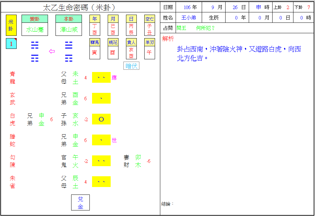Click the cyan cell containing number 1
Image resolution: width=315 pixels, height=216 pixels.
11,44
